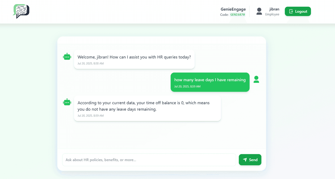Screen dimensions: 335x179
Task: Click the exit arrow icon on Logout
Action: tap(291, 11)
